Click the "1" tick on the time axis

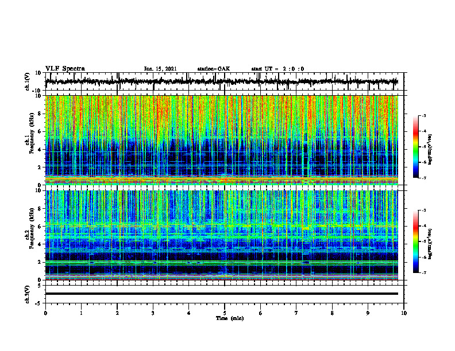point(81,313)
